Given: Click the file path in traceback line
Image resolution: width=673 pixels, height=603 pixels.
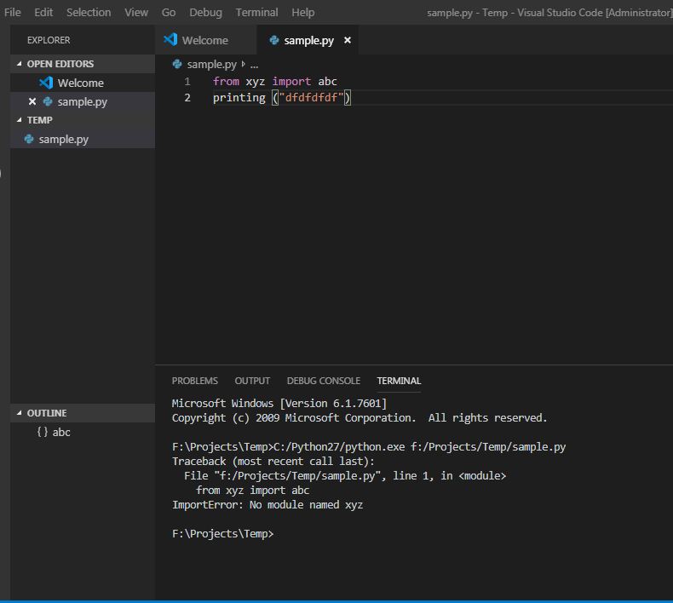Looking at the screenshot, I should point(297,475).
